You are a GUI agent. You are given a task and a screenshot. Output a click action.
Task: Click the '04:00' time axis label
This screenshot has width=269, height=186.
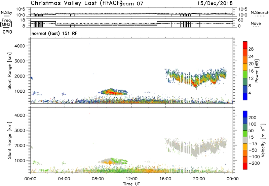(x=64, y=179)
